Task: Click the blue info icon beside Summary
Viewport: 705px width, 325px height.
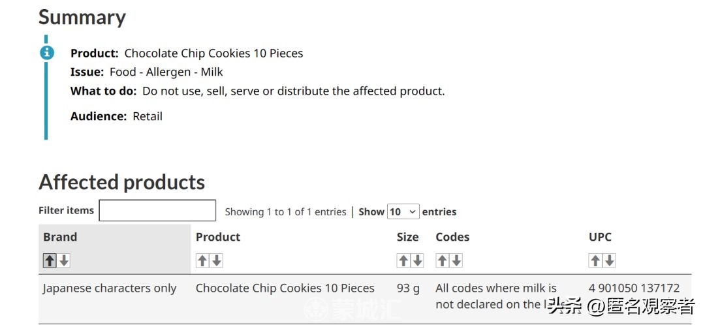Action: 47,53
